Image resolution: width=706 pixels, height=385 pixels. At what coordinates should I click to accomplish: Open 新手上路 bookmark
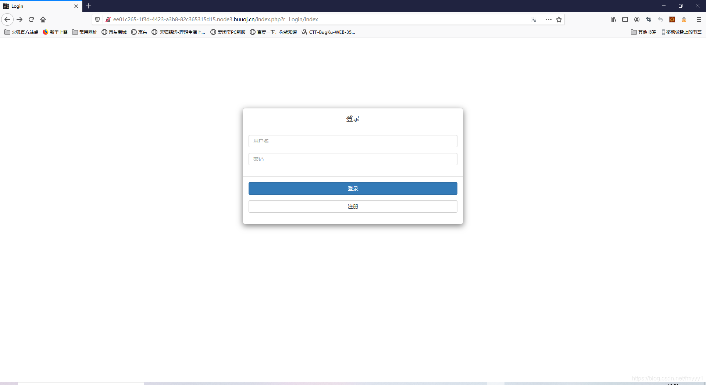click(55, 32)
